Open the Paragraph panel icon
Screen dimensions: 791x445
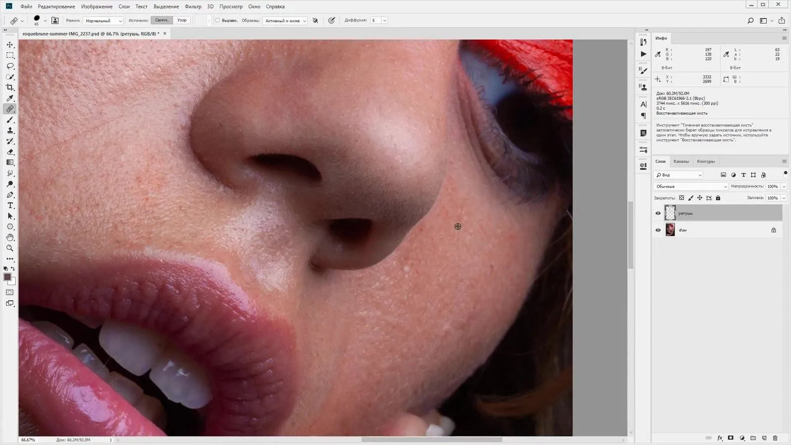point(643,116)
